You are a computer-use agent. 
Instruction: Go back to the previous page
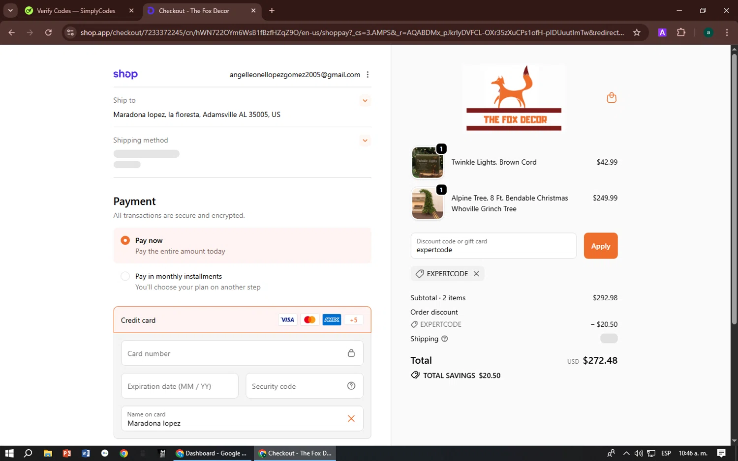pyautogui.click(x=12, y=32)
